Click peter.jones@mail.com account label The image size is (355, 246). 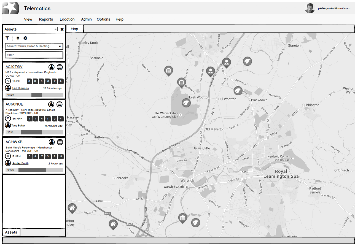pyautogui.click(x=334, y=9)
